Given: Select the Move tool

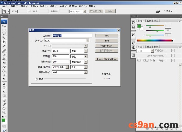Looking at the screenshot, I should pyautogui.click(x=4, y=26).
